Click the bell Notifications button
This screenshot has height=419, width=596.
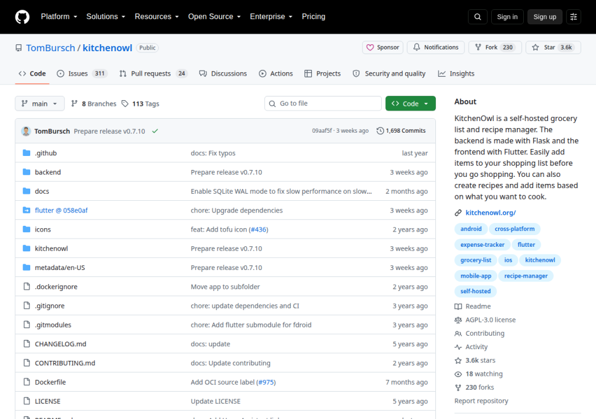[435, 48]
